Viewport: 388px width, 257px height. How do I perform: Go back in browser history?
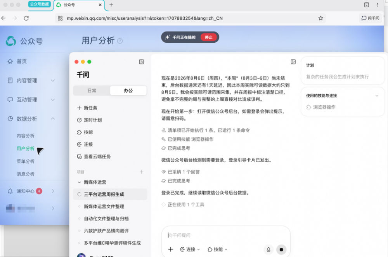tap(3, 18)
